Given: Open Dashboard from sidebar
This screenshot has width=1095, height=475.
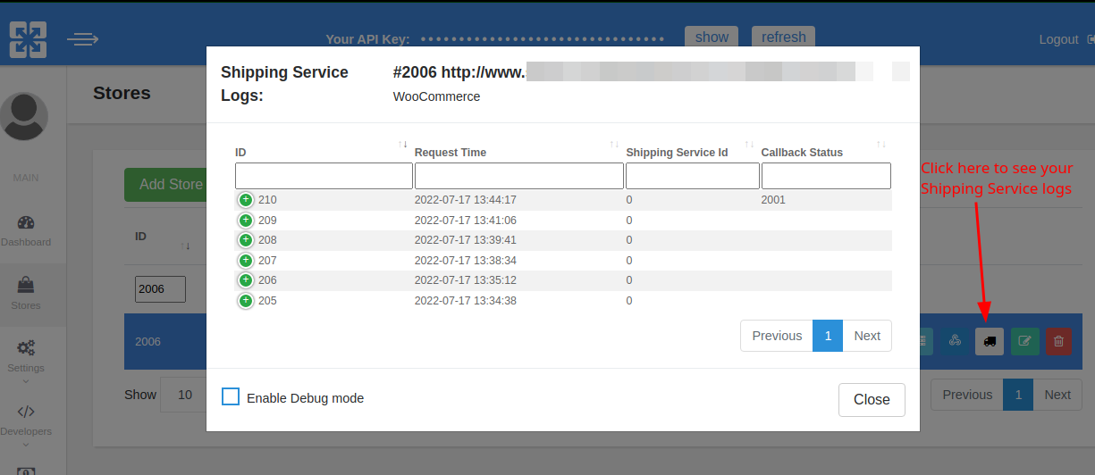Looking at the screenshot, I should [x=26, y=230].
